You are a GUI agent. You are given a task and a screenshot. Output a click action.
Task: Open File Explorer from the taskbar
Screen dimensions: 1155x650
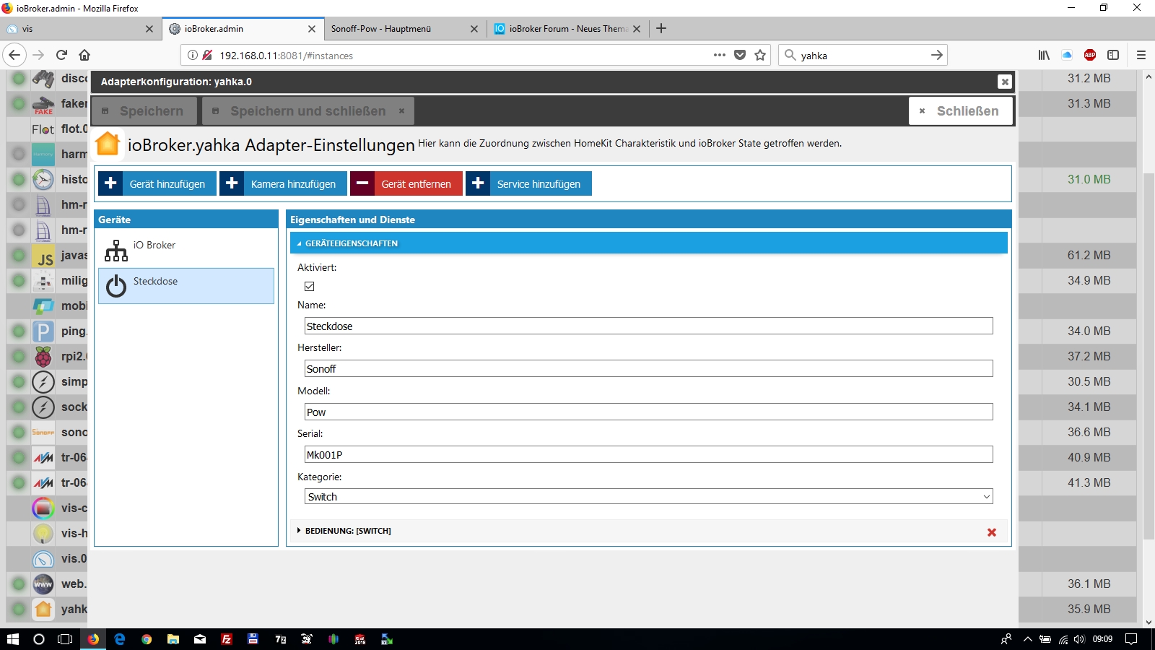(x=173, y=639)
